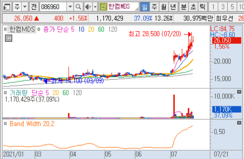244x159 pixels.
Task: Click the gray 120 moving average period
Action: [x=113, y=29]
